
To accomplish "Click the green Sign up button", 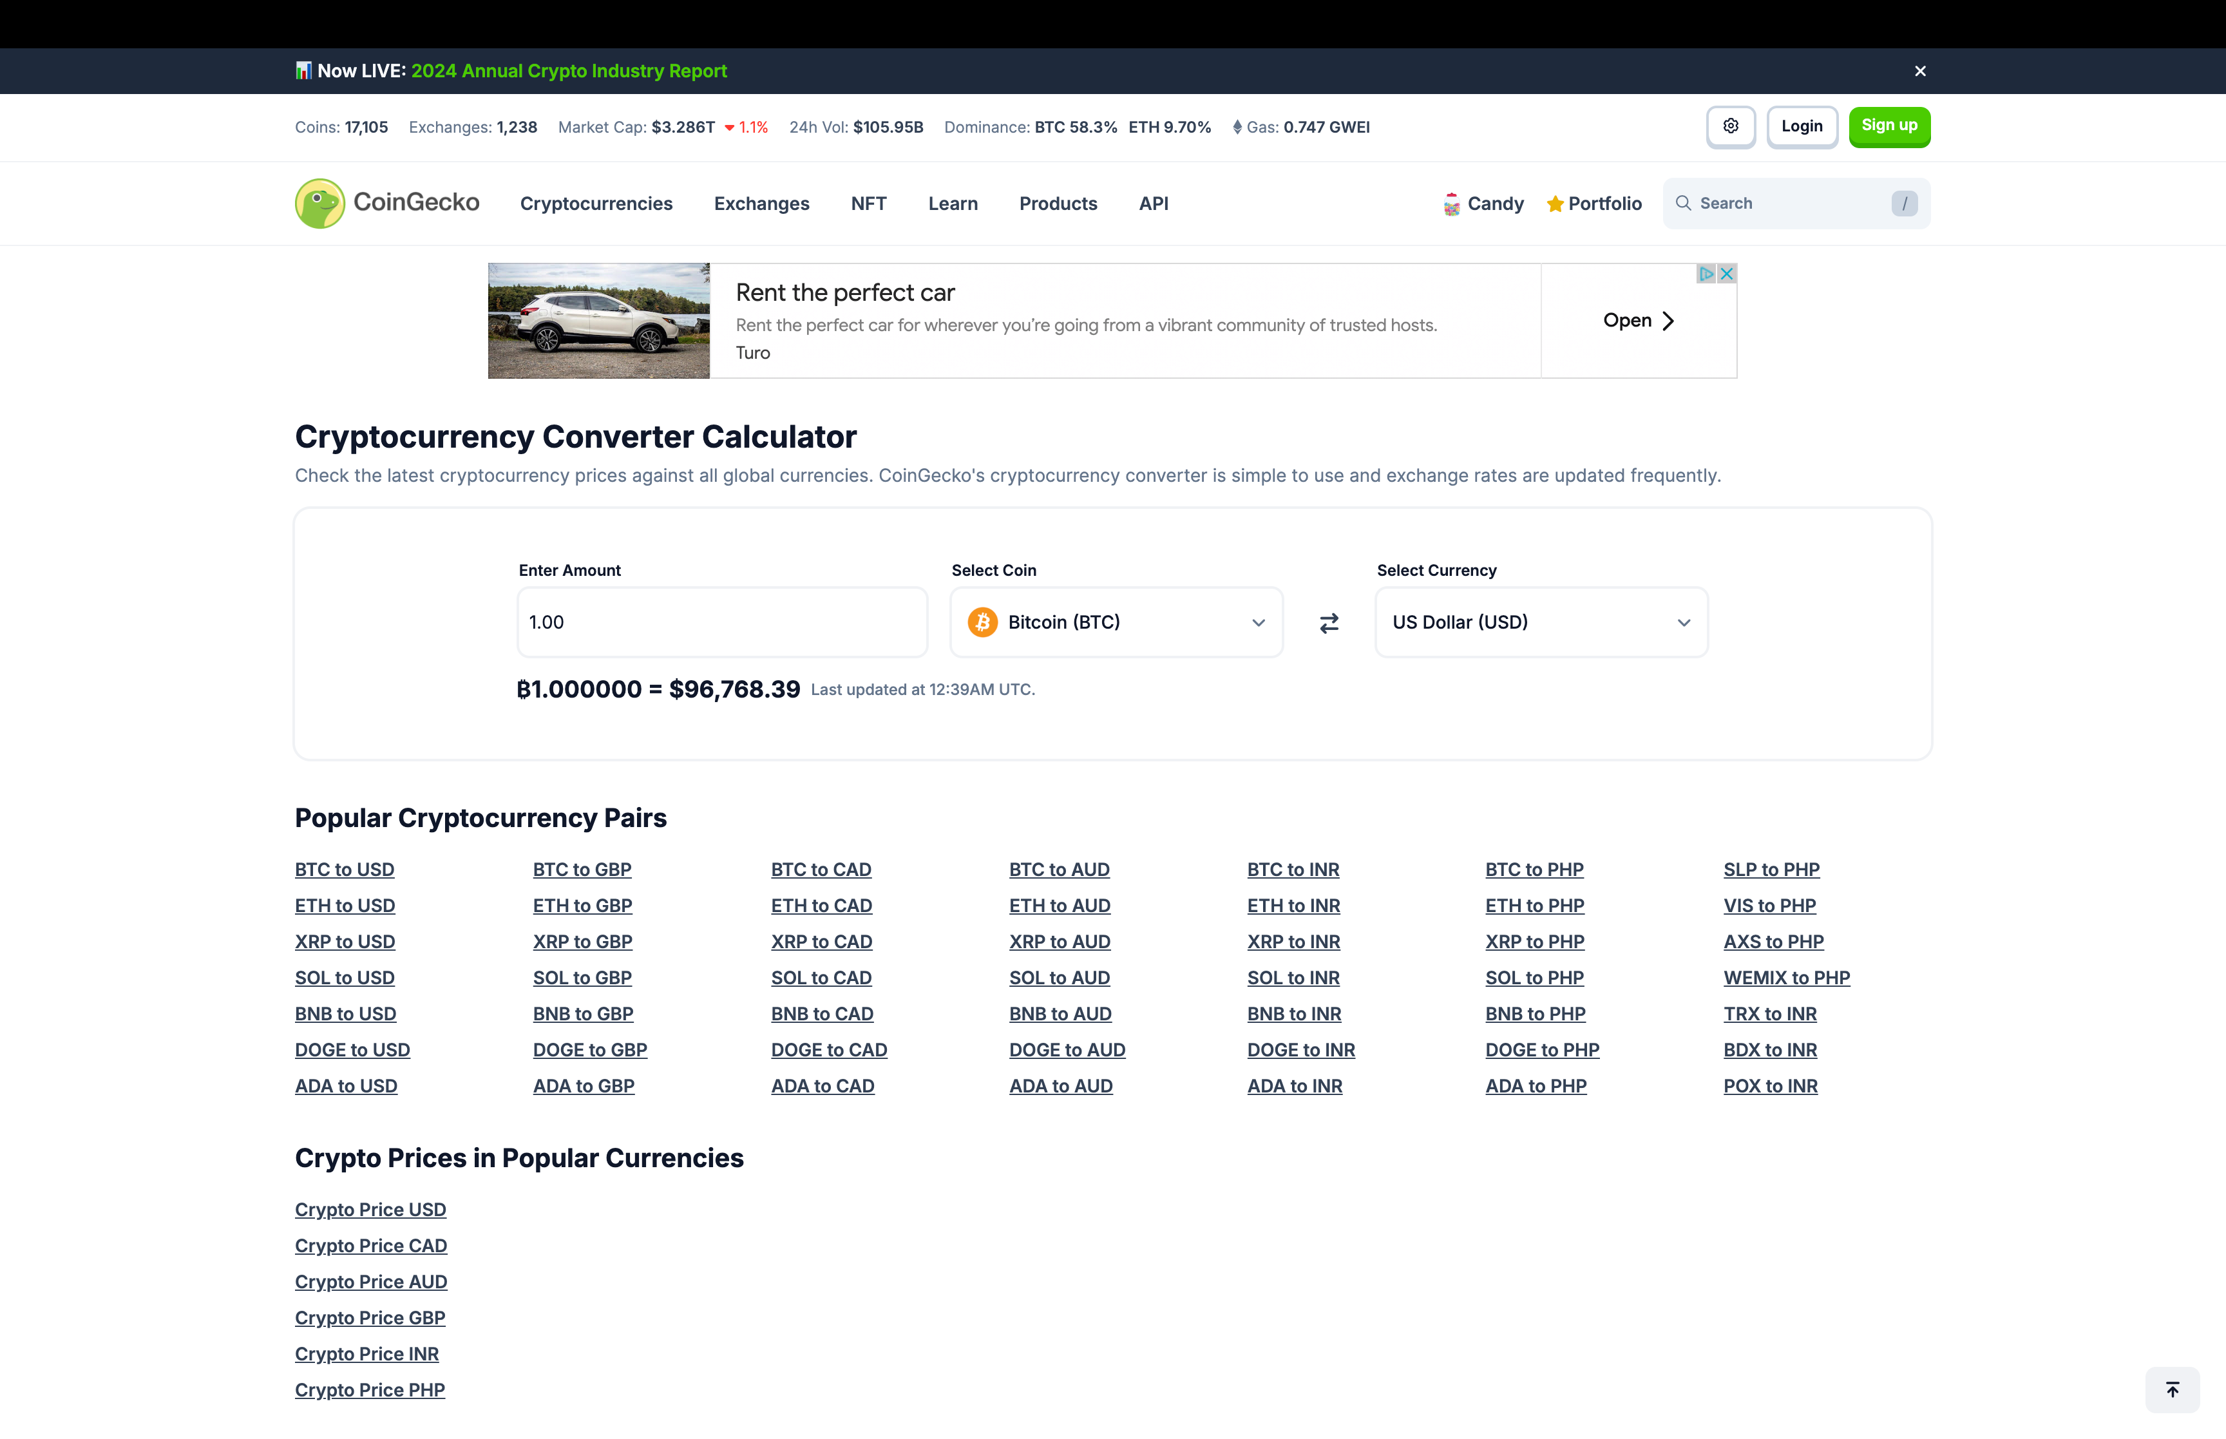I will tap(1890, 126).
